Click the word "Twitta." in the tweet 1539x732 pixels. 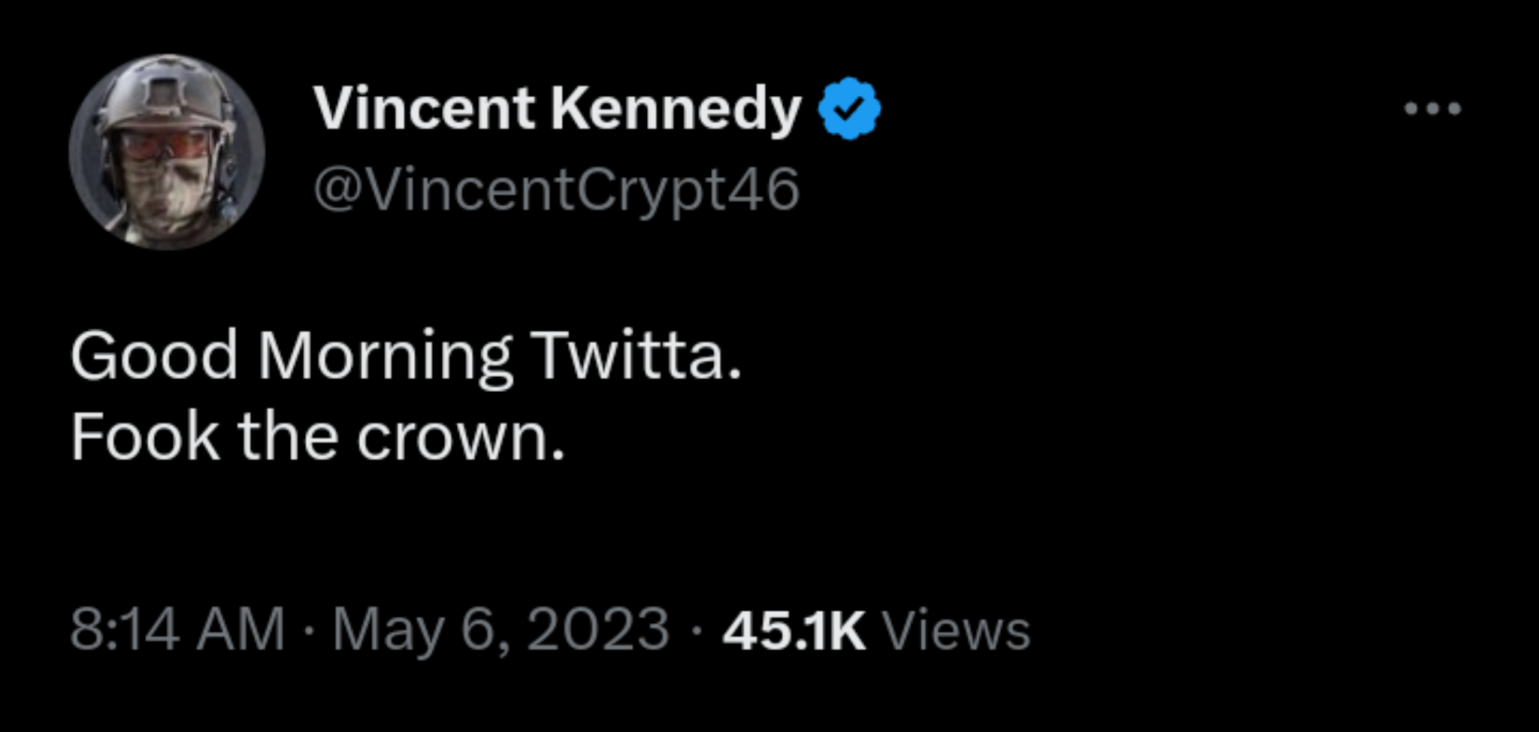click(x=636, y=356)
